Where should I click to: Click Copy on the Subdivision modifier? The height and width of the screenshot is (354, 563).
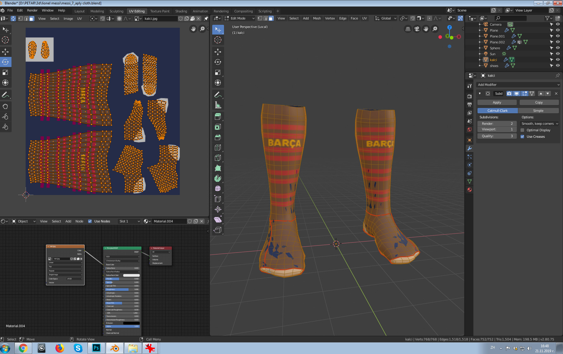pyautogui.click(x=539, y=102)
